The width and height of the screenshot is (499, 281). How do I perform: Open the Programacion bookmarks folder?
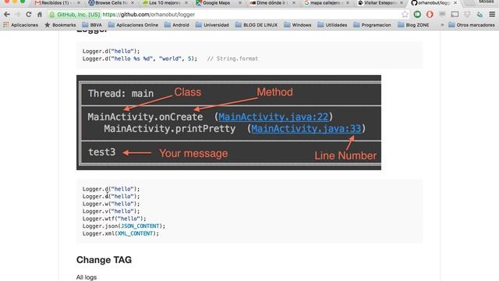click(372, 25)
